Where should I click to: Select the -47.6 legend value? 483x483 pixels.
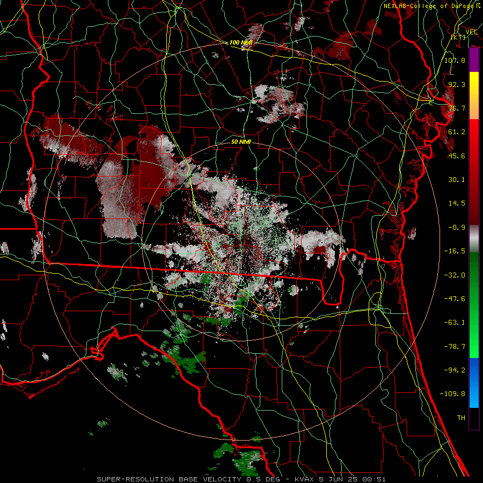455,299
